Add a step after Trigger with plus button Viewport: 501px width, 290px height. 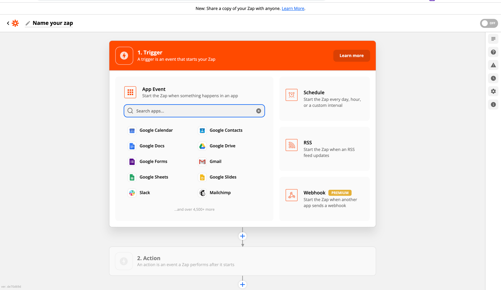242,236
